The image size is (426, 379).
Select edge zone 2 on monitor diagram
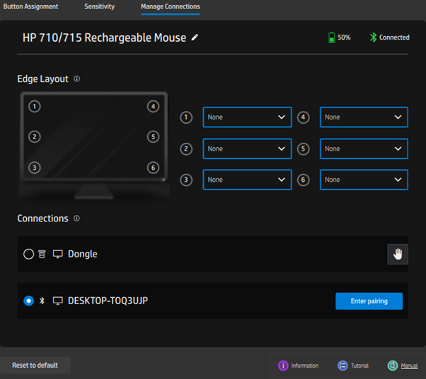coord(35,137)
